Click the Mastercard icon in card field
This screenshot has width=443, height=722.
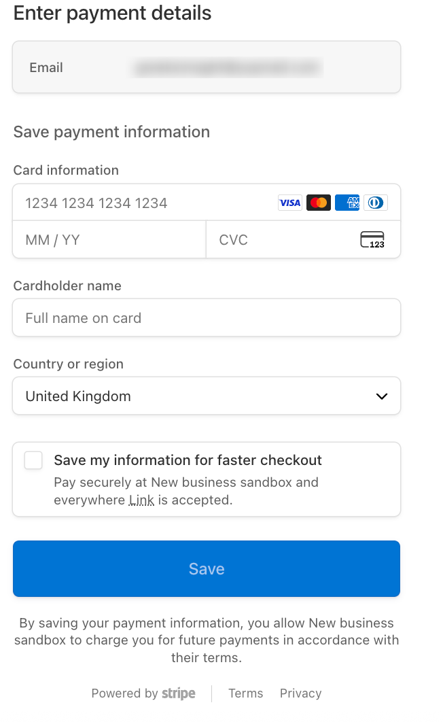coord(319,203)
